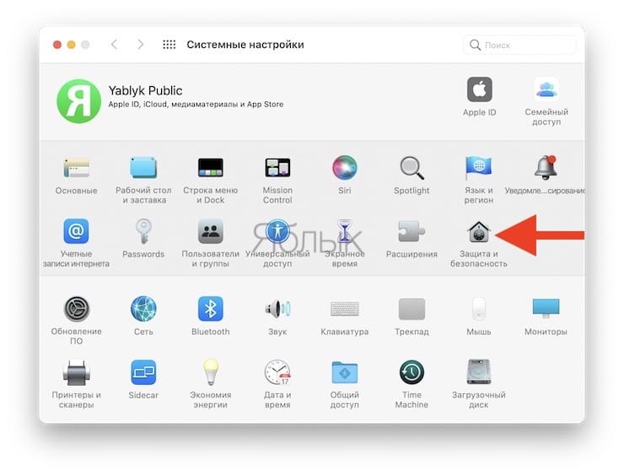Open the notifications bell icon pane
This screenshot has width=624, height=475.
(546, 168)
